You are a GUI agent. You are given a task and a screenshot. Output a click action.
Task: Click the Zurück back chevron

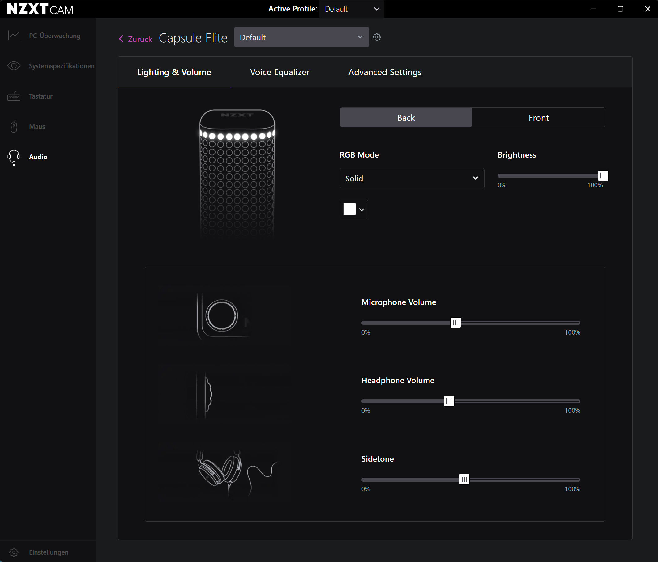click(121, 39)
